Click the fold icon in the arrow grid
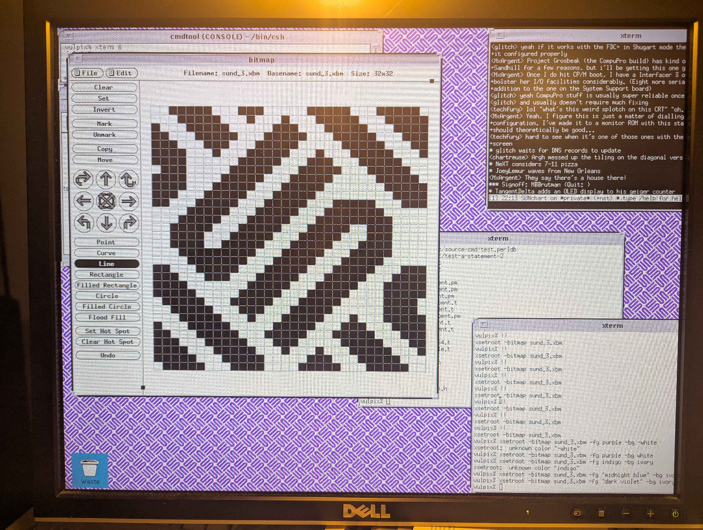Viewport: 703px width, 530px height. pyautogui.click(x=106, y=201)
